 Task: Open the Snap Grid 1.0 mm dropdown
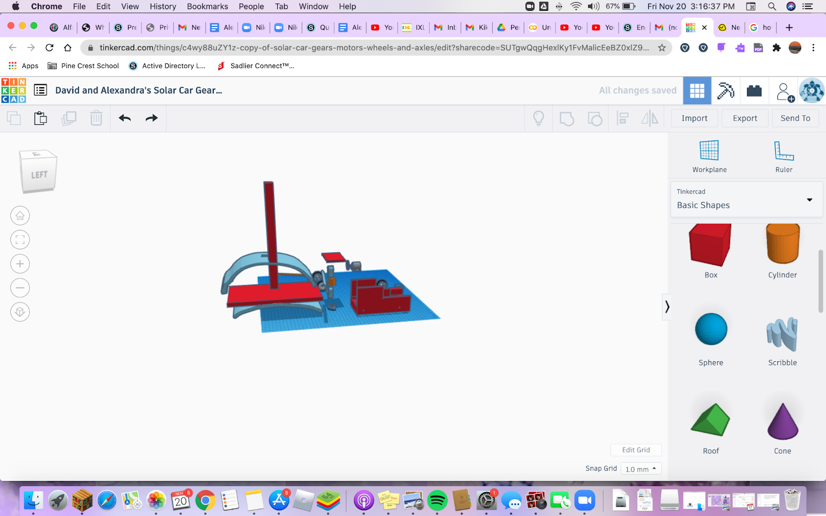[x=641, y=469]
